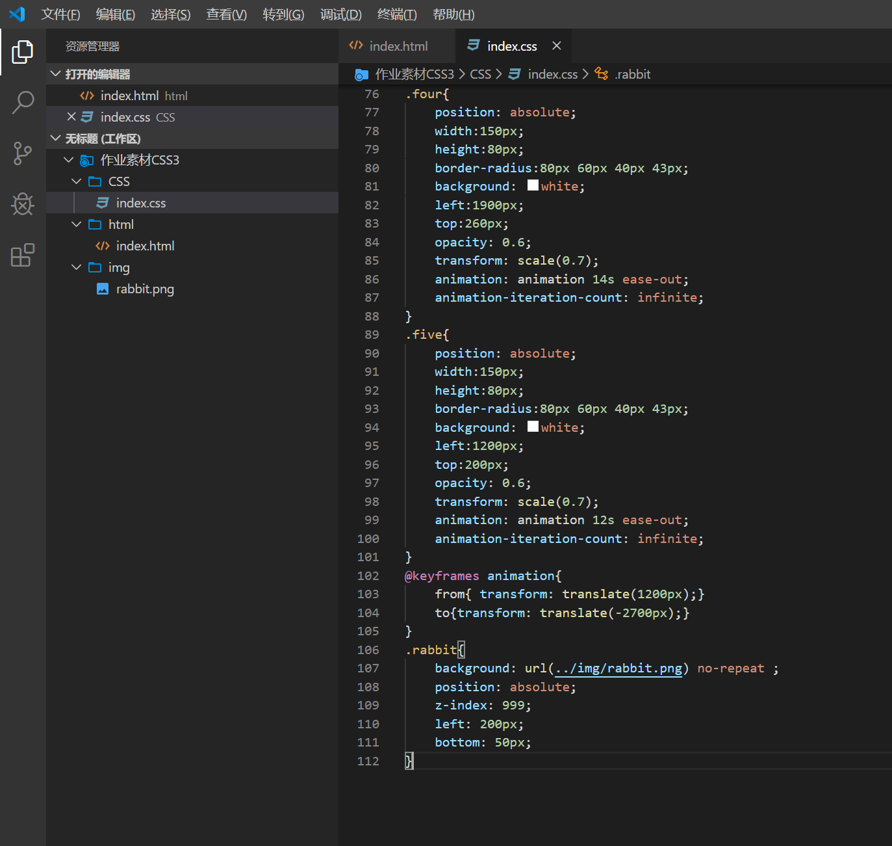Click the 作业素材CSS3 root folder icon
Screen dimensions: 892x846
86,160
